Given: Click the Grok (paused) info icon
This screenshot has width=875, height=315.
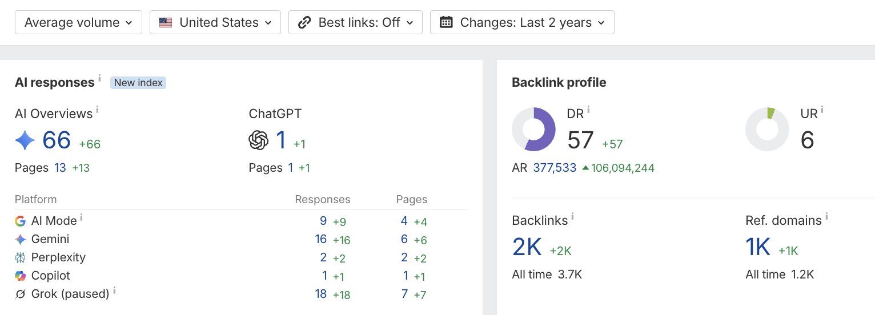Looking at the screenshot, I should click(115, 290).
